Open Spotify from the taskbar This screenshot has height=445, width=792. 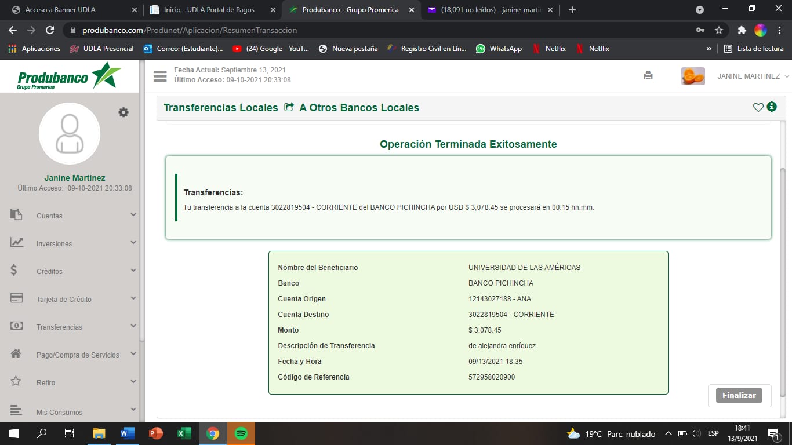pyautogui.click(x=241, y=433)
